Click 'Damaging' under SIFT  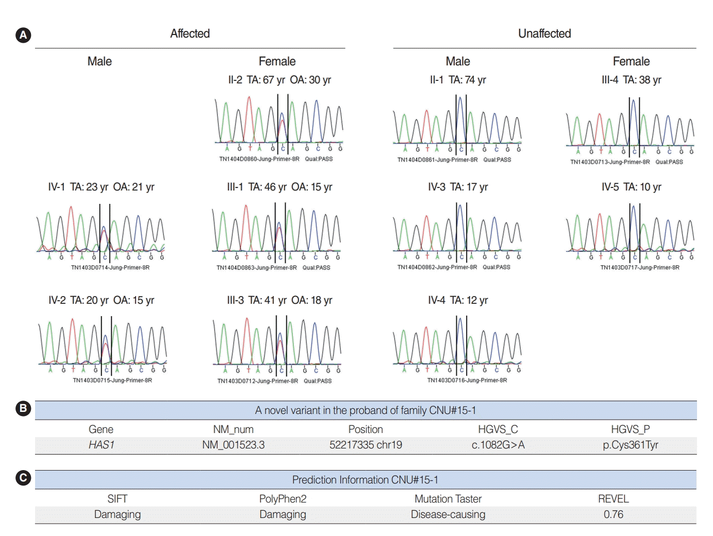coord(118,514)
